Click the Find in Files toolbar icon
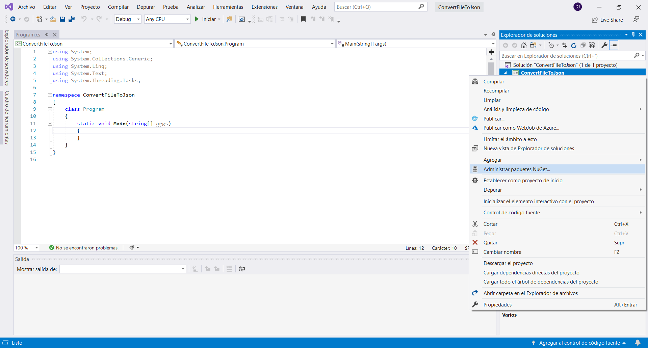Image resolution: width=648 pixels, height=348 pixels. 229,19
